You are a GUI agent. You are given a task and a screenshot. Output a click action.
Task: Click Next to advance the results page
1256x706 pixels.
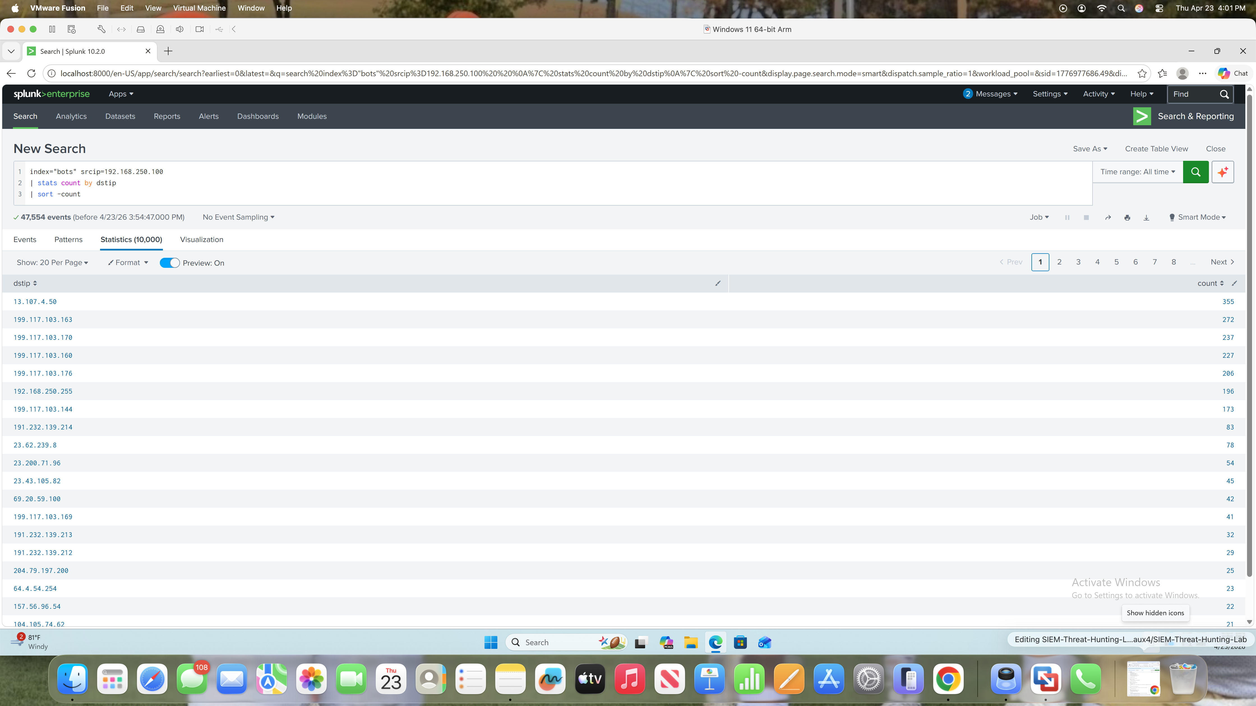tap(1222, 262)
